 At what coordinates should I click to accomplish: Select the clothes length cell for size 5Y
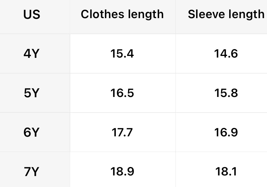[122, 93]
